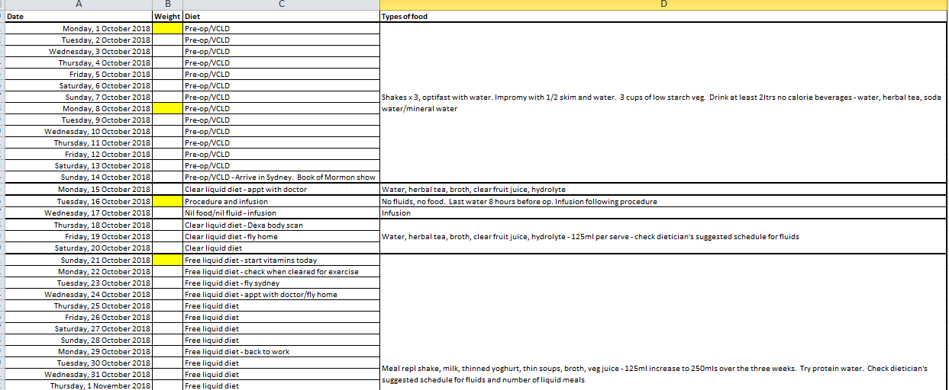Select yellow weight cell for 16 October

point(167,201)
